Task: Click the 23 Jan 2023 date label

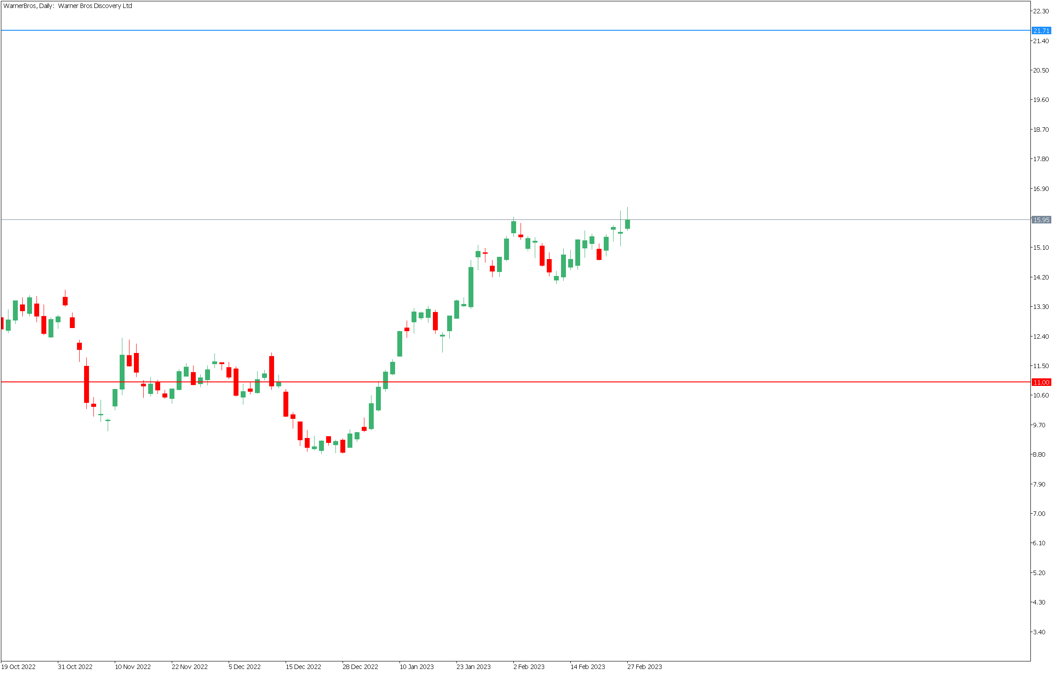Action: pos(473,666)
